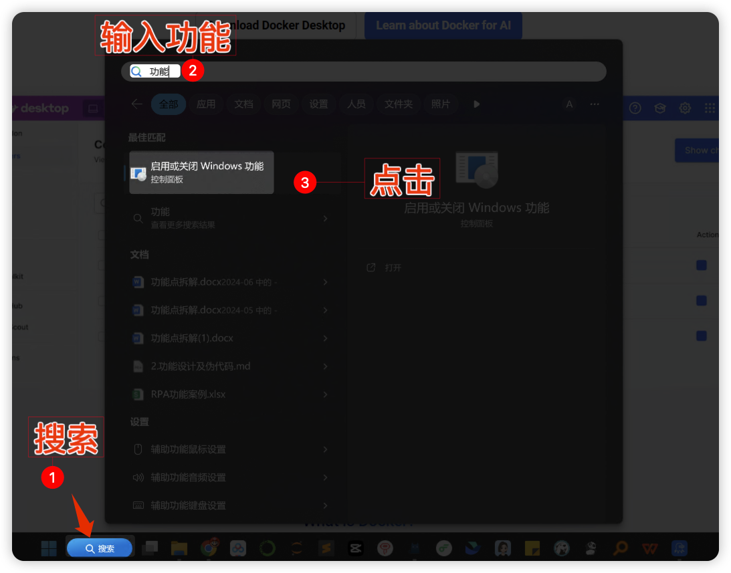
Task: Switch to the 文档 filter tab
Action: pos(244,104)
